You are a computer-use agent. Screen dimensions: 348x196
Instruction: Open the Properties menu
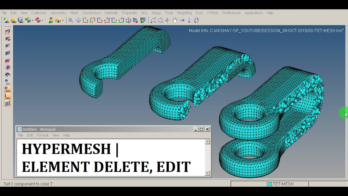(x=130, y=13)
